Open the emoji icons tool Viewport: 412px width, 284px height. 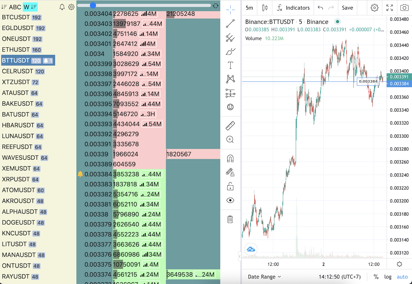pos(230,107)
